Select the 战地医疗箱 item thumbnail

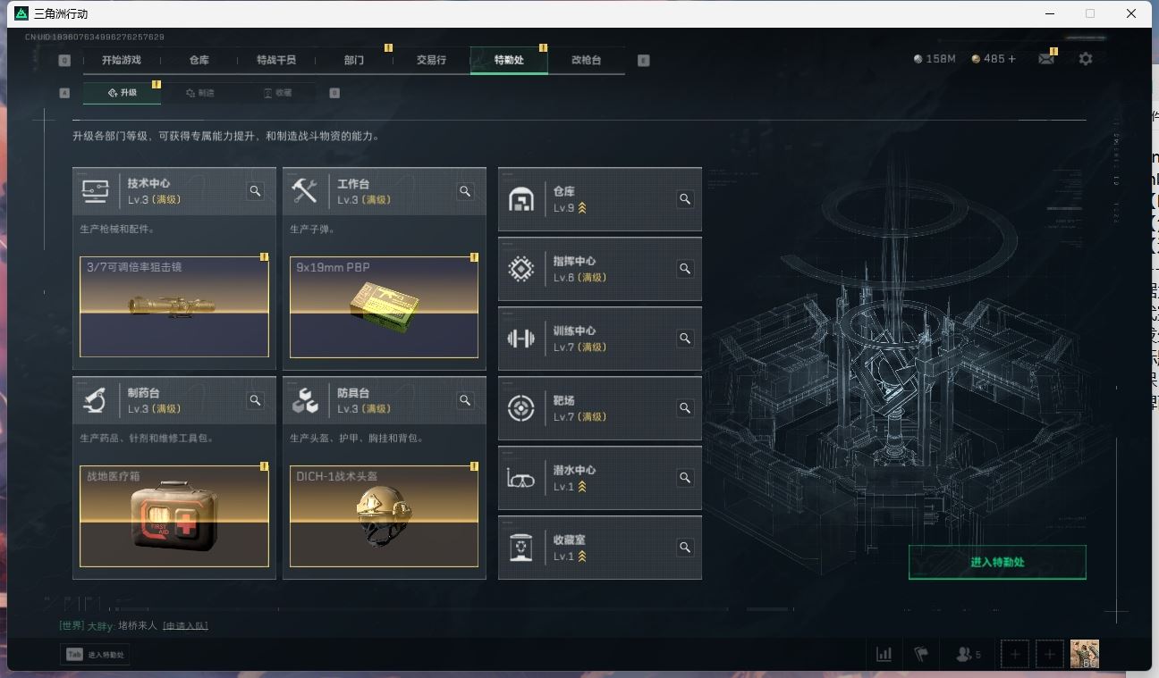coord(174,516)
